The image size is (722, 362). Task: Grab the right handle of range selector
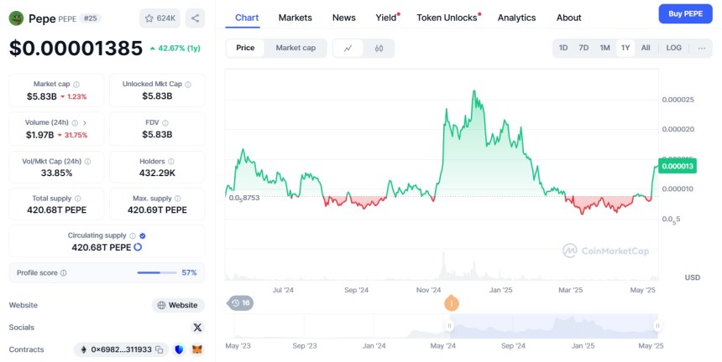click(x=657, y=326)
